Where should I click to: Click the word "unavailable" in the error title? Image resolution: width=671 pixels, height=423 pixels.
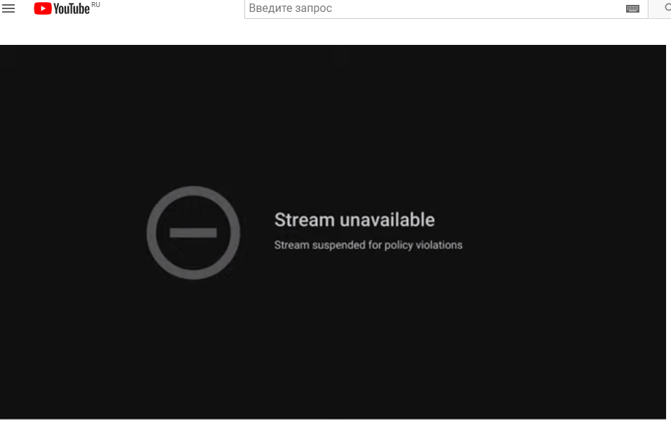pos(387,220)
